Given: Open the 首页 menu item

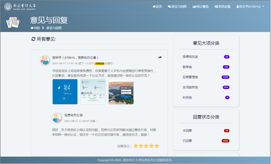Looking at the screenshot, I should (x=157, y=7).
